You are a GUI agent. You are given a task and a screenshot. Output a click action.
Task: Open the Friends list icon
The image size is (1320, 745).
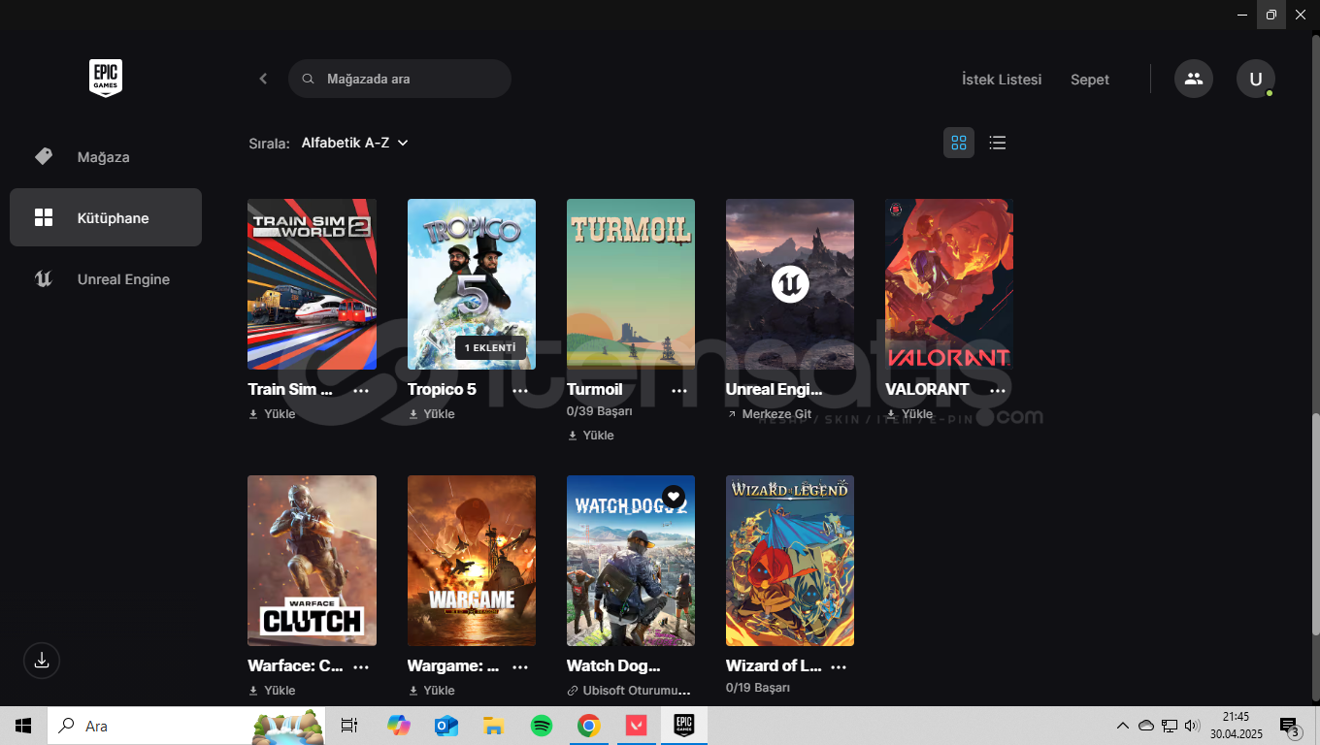(1193, 79)
